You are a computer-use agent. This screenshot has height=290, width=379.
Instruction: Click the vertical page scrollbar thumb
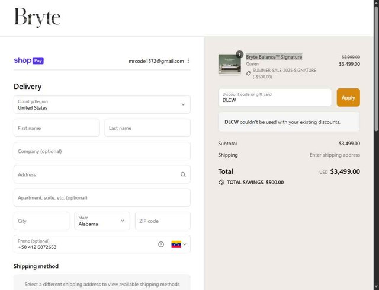(377, 68)
